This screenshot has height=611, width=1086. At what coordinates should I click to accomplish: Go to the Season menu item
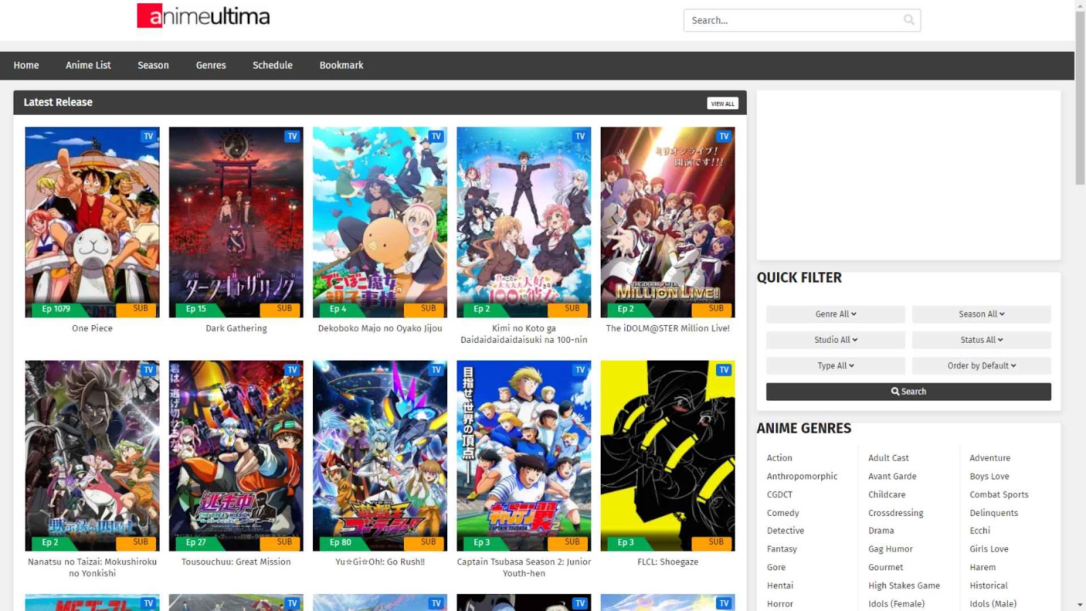153,65
